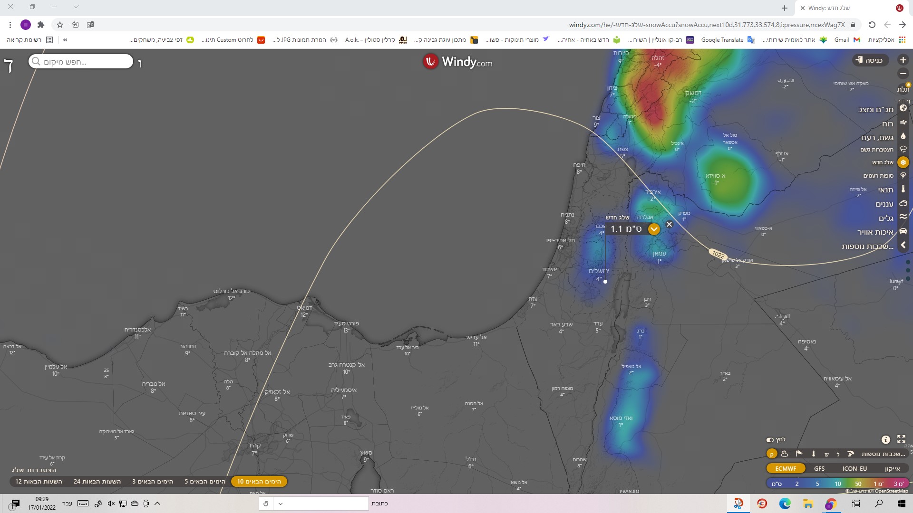The height and width of the screenshot is (513, 913).
Task: Select next 3 days accumulation tab
Action: pos(153,482)
